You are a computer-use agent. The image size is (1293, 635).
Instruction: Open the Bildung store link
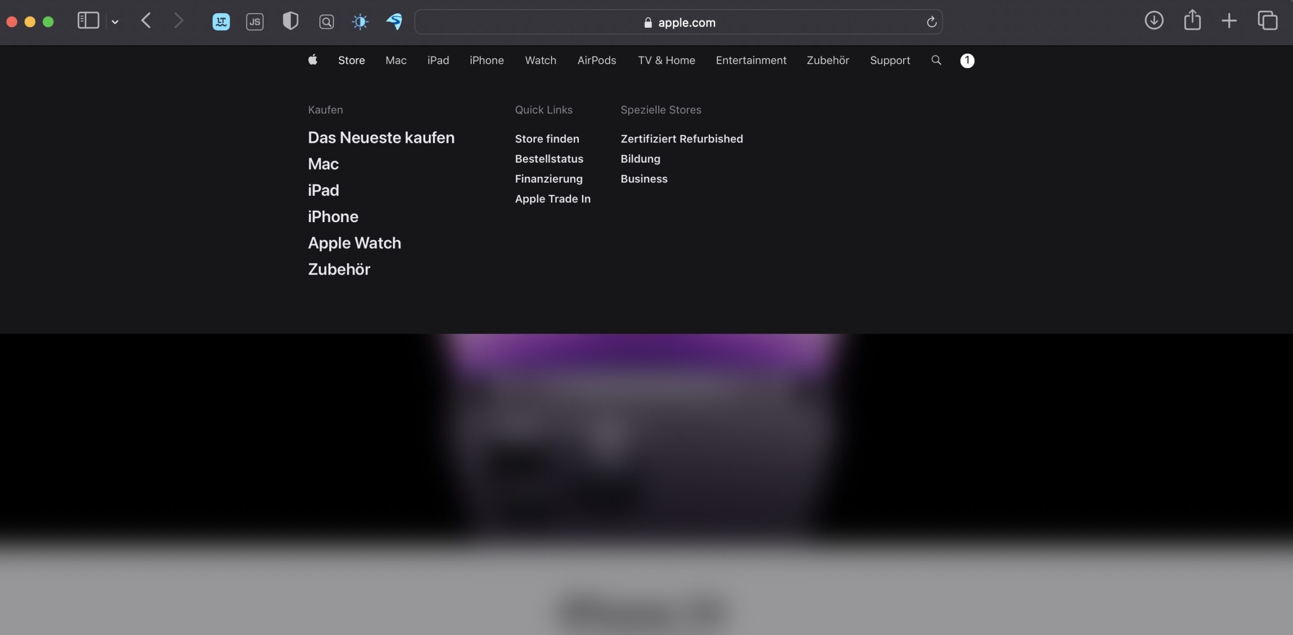pyautogui.click(x=640, y=158)
